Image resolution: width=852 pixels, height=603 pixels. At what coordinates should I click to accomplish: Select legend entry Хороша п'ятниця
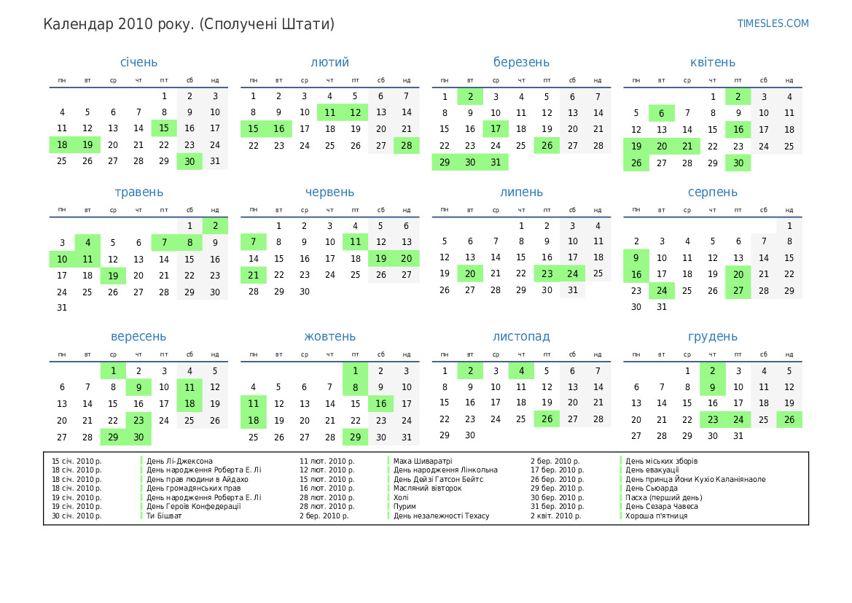tap(656, 516)
